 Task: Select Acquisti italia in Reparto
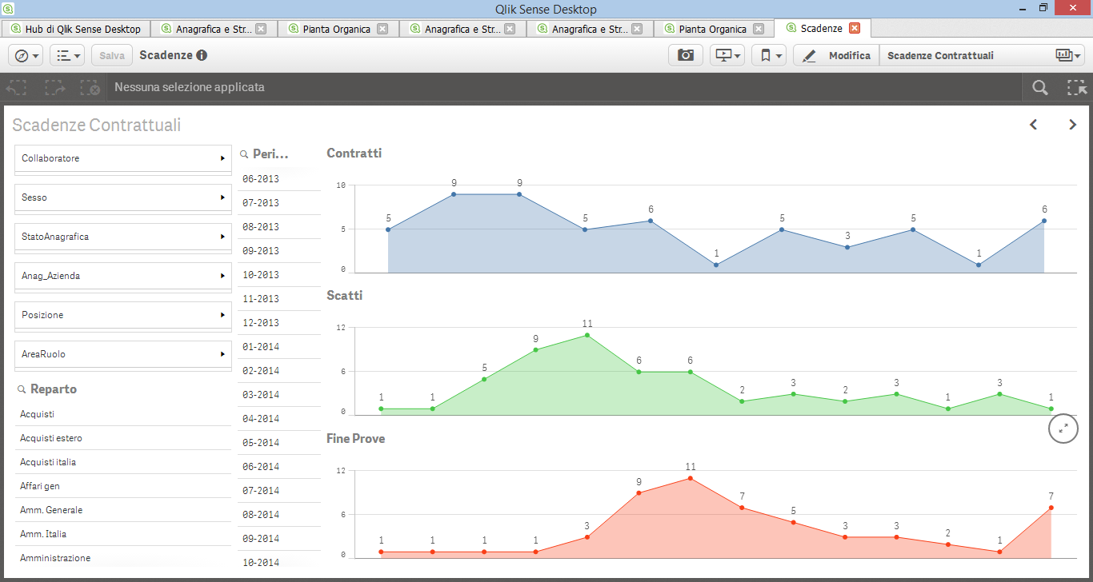(x=123, y=462)
